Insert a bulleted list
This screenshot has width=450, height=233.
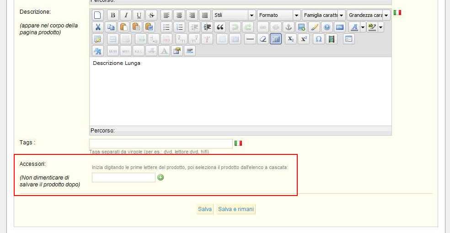166,27
